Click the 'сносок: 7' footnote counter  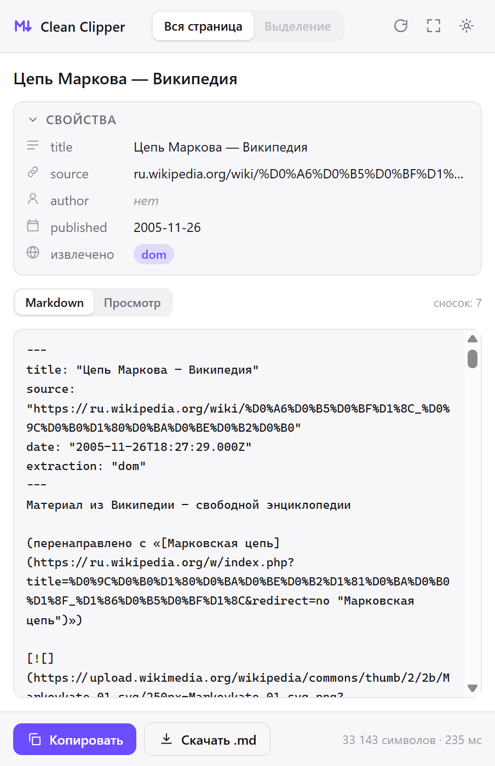(x=457, y=303)
